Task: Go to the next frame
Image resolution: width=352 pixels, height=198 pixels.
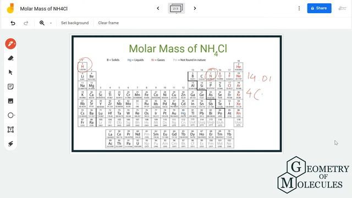Action: click(x=195, y=8)
